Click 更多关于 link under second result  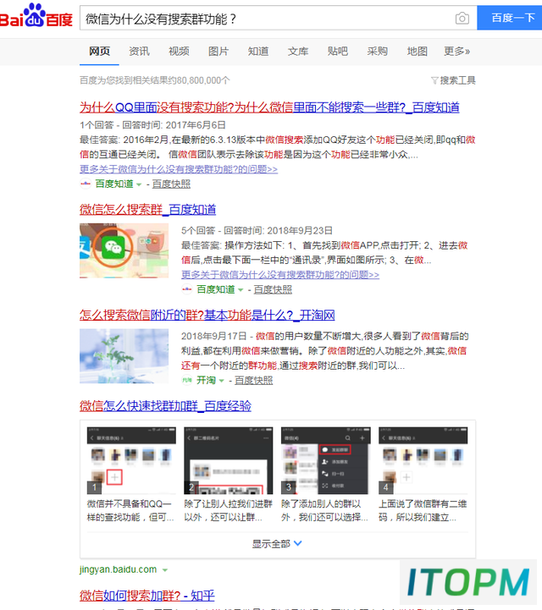(280, 275)
